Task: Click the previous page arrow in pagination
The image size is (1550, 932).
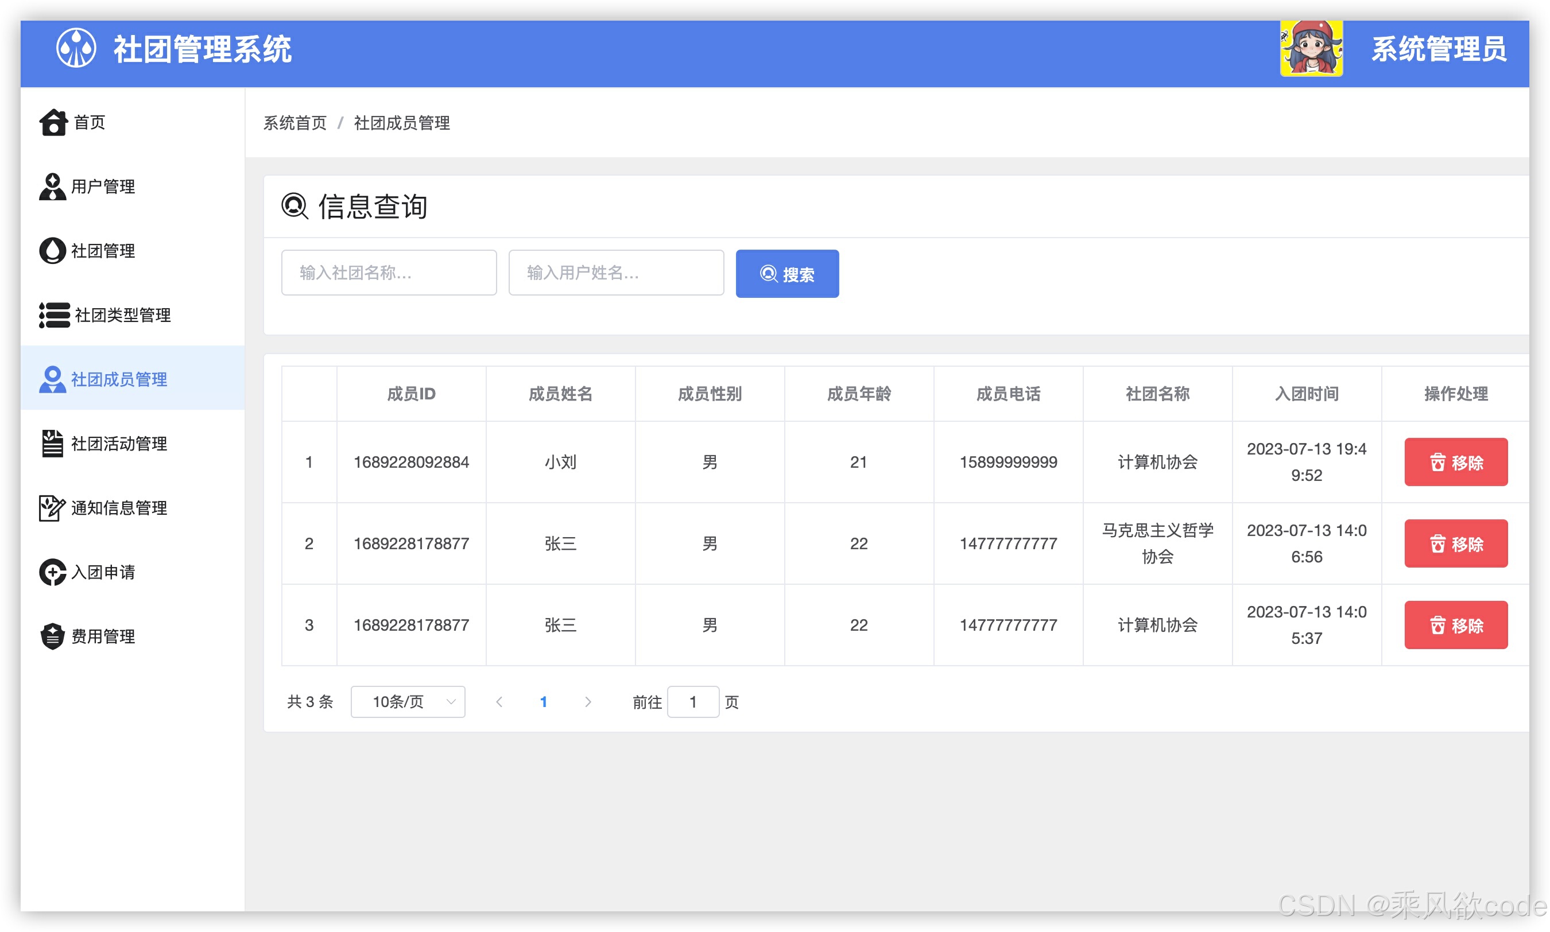Action: (499, 701)
